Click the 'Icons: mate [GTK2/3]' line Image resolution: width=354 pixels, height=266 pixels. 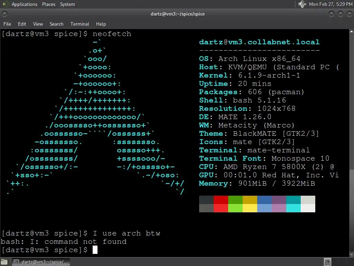247,142
